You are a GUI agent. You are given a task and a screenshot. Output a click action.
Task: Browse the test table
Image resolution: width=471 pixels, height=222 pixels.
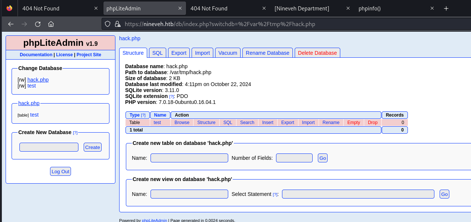[x=182, y=122]
